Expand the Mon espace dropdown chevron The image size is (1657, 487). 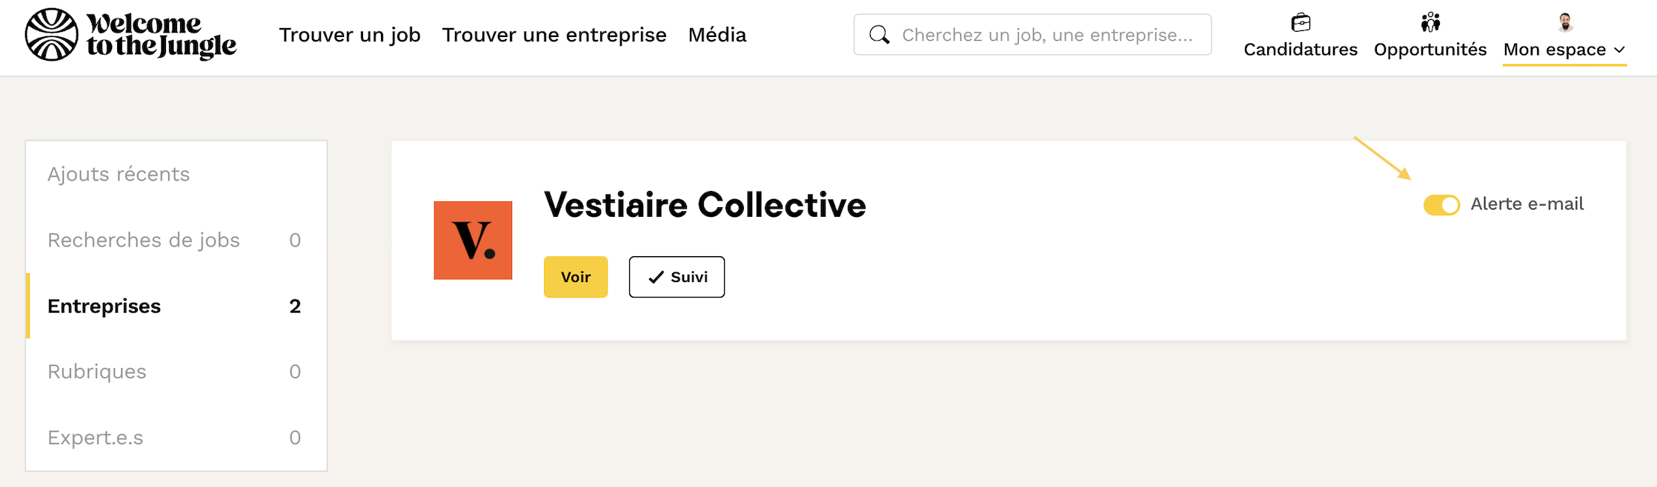point(1620,50)
